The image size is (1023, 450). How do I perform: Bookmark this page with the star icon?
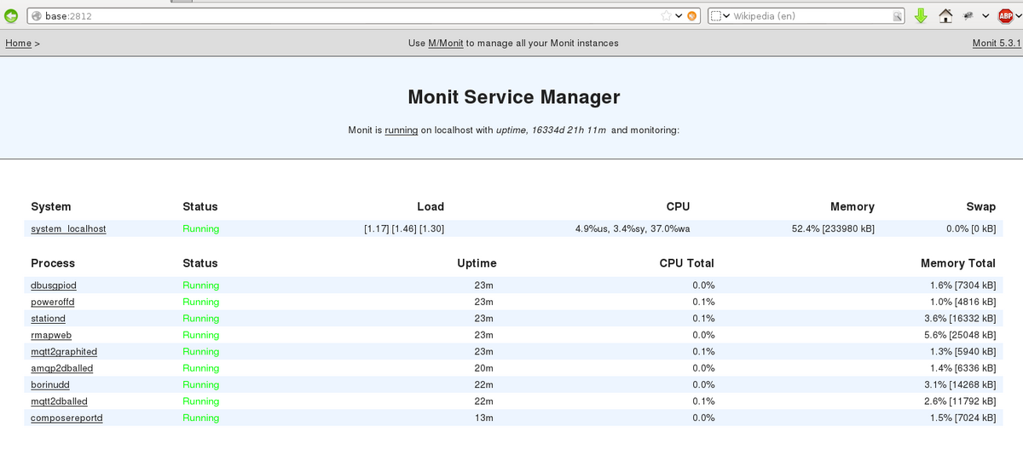666,15
